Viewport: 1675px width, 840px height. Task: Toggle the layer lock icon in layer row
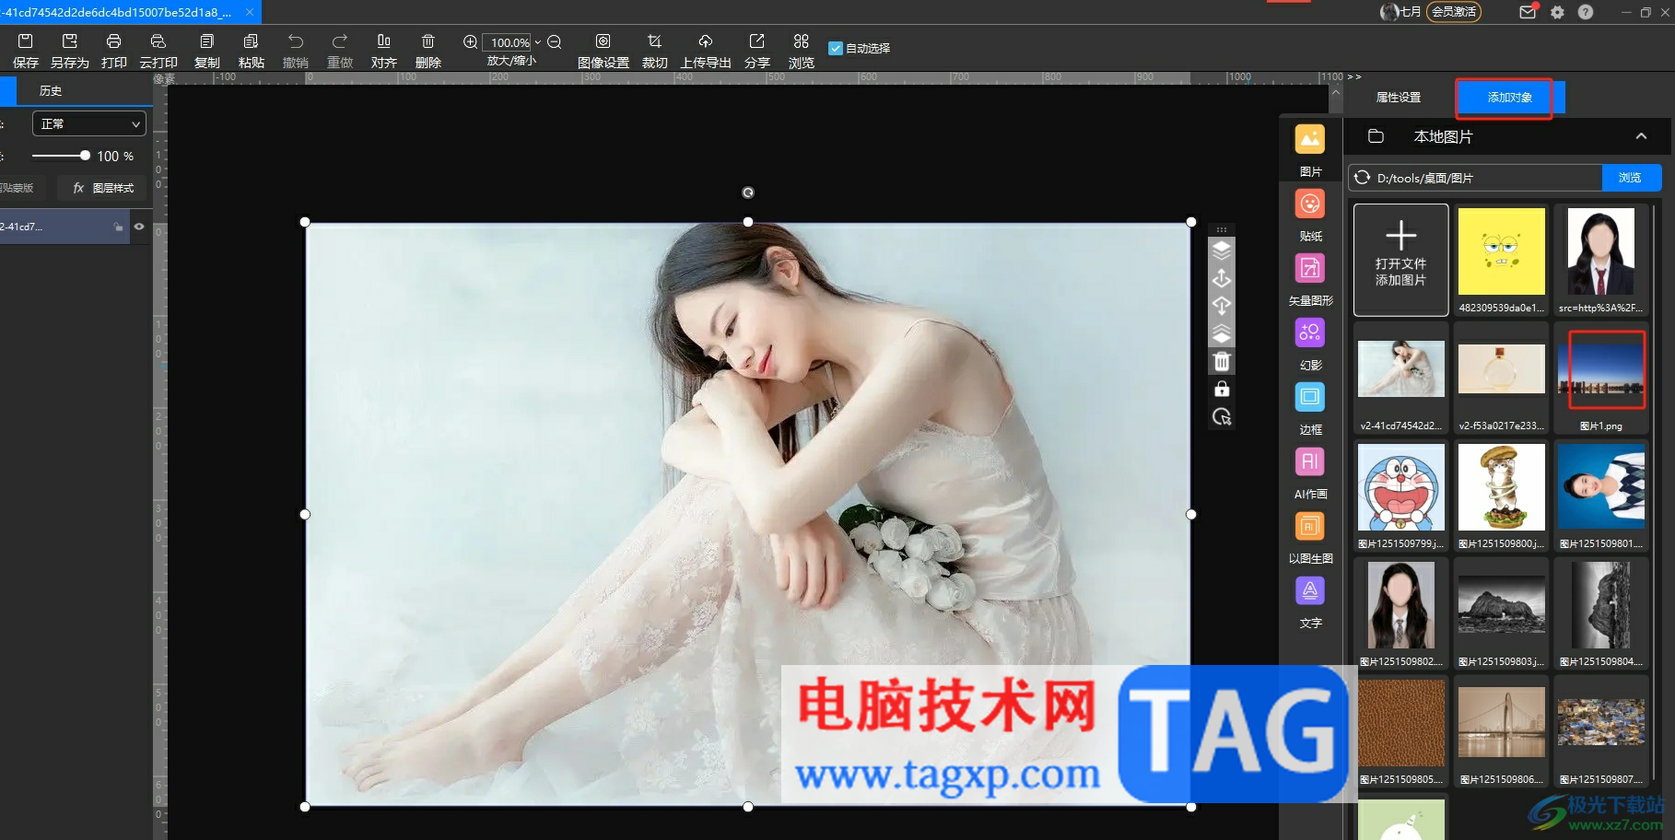pos(118,227)
